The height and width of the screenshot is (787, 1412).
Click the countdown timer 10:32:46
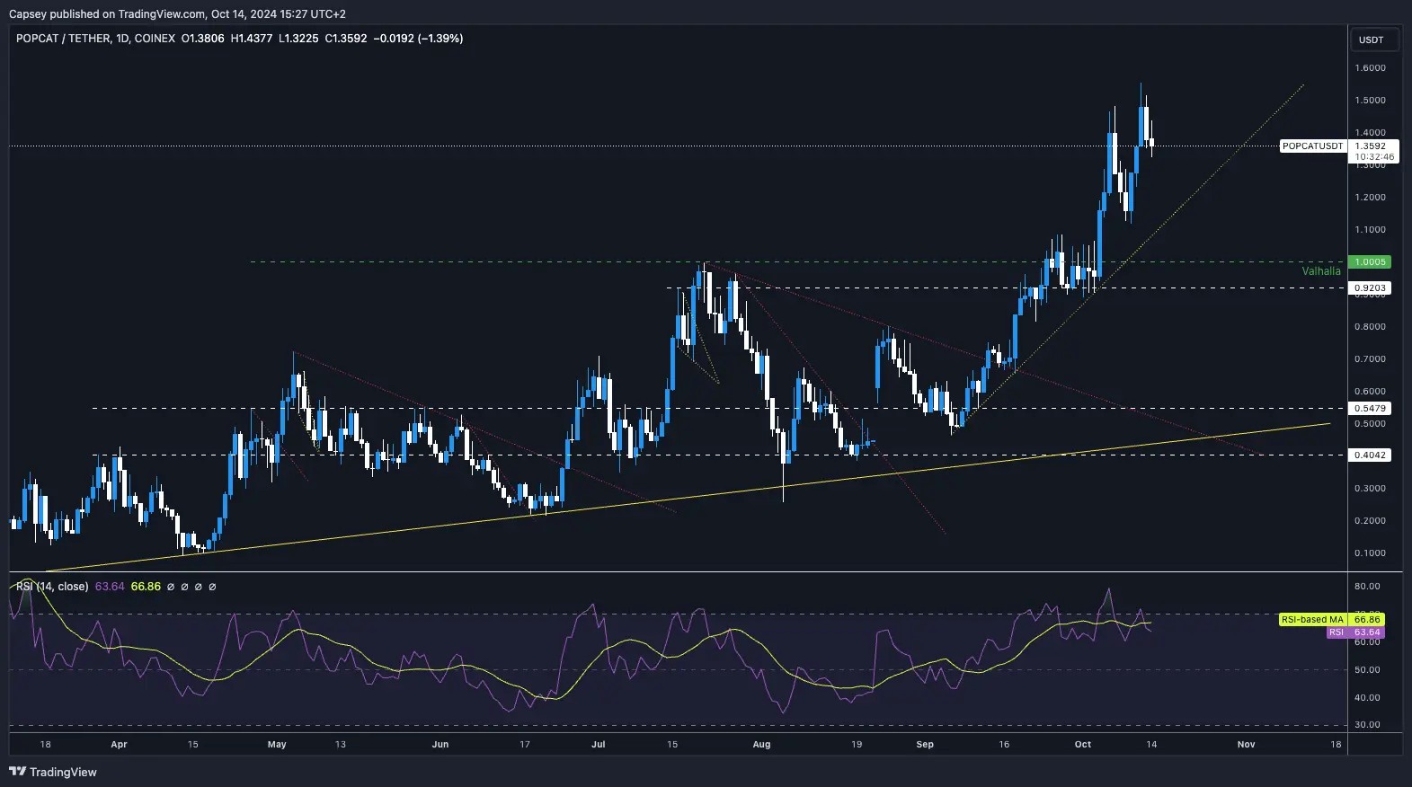coord(1374,157)
